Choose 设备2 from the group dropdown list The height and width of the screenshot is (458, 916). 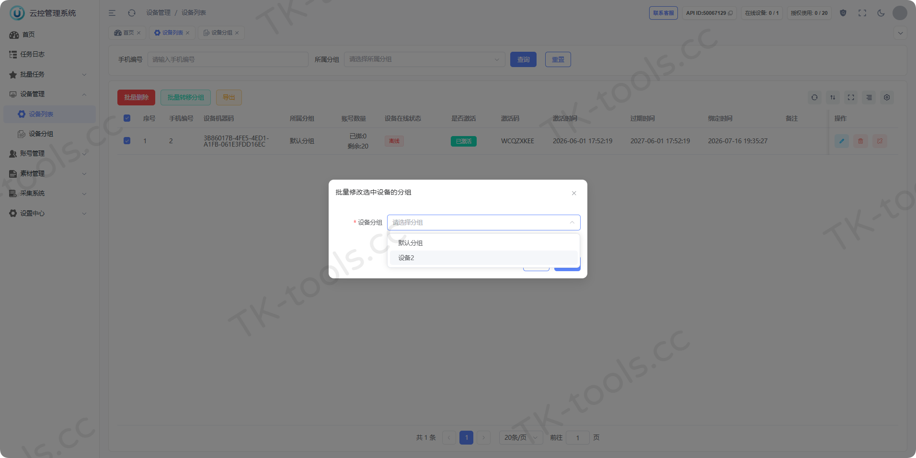(483, 258)
